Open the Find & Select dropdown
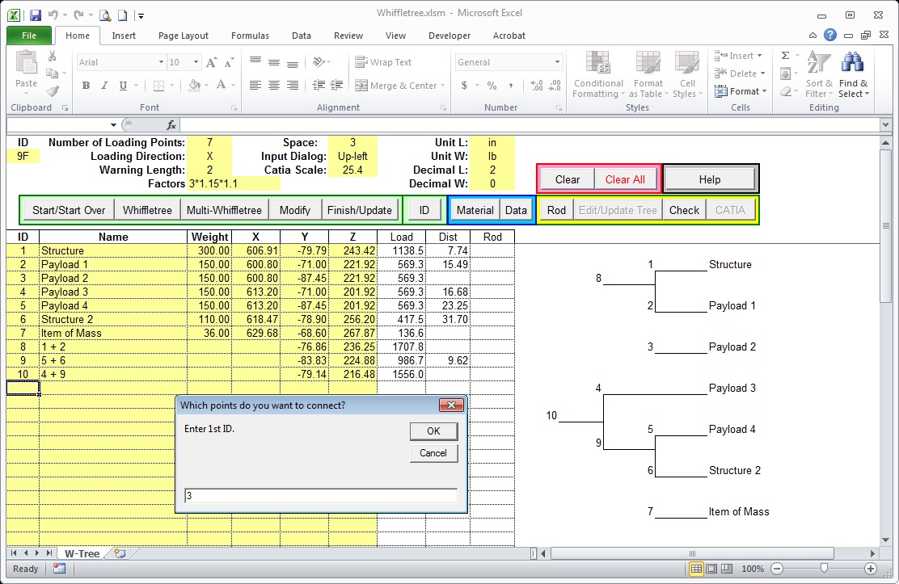The image size is (899, 584). (853, 74)
